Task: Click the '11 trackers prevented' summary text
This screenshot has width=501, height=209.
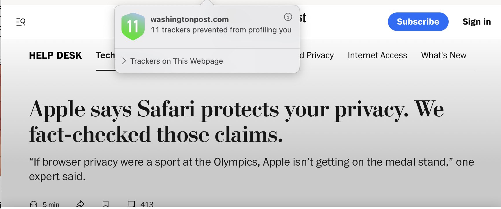Action: tap(221, 30)
